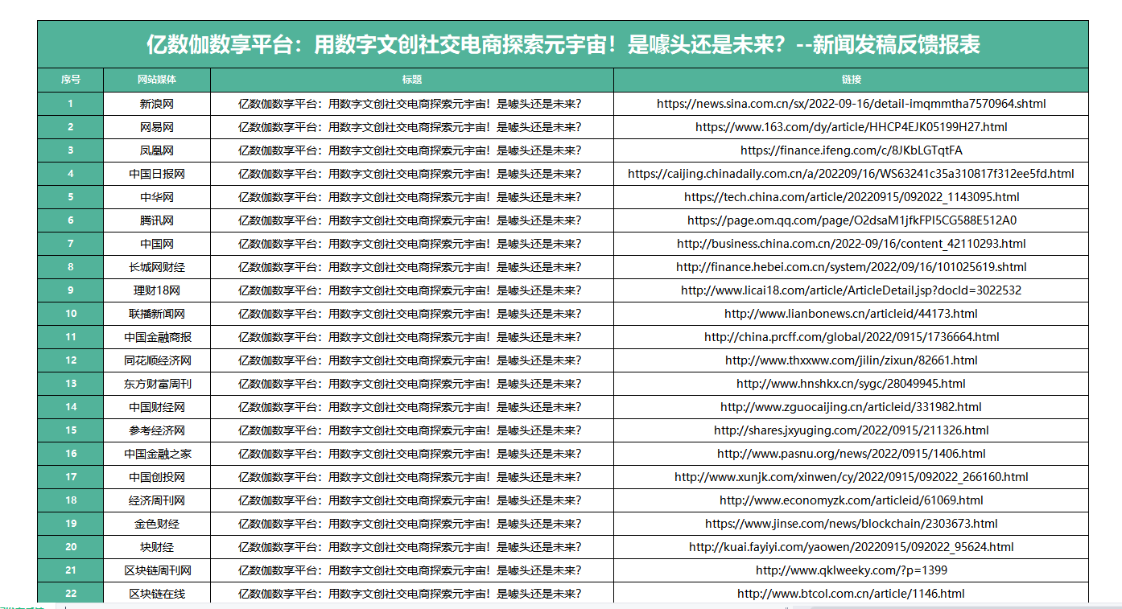Viewport: 1122px width, 609px height.
Task: Click the row number 10 cell
Action: coord(71,314)
